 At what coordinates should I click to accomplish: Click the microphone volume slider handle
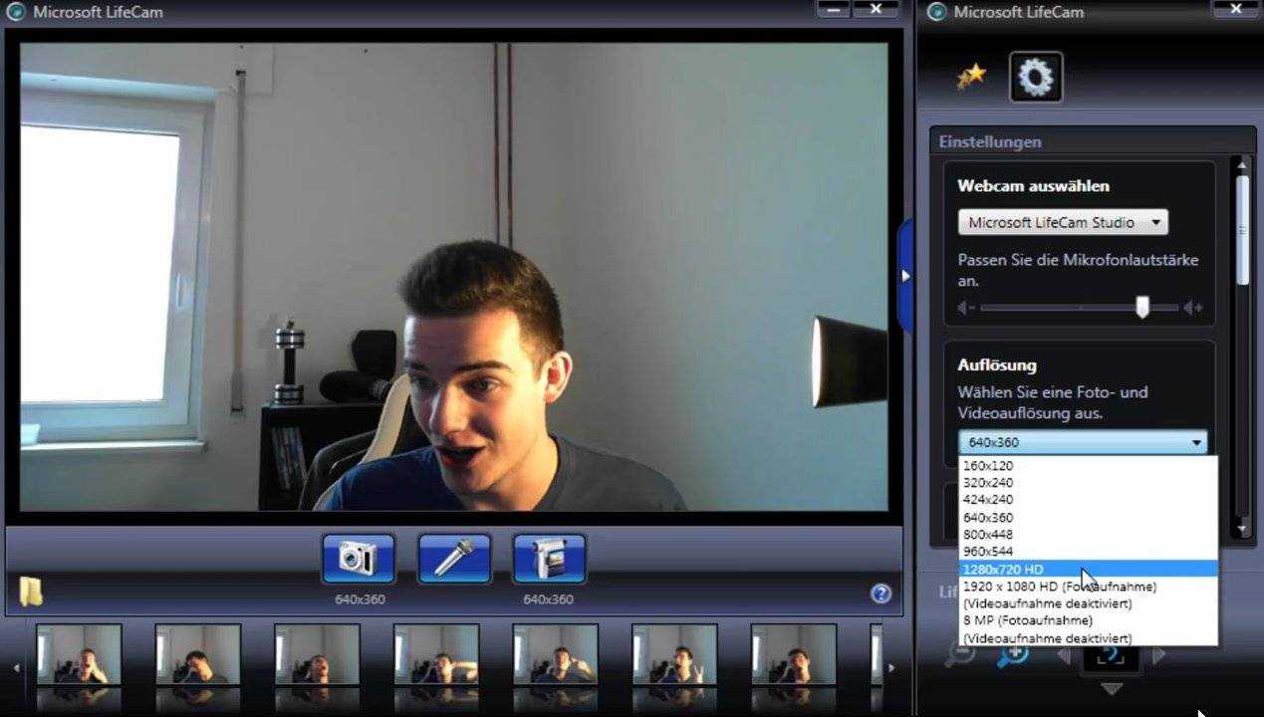(1142, 308)
